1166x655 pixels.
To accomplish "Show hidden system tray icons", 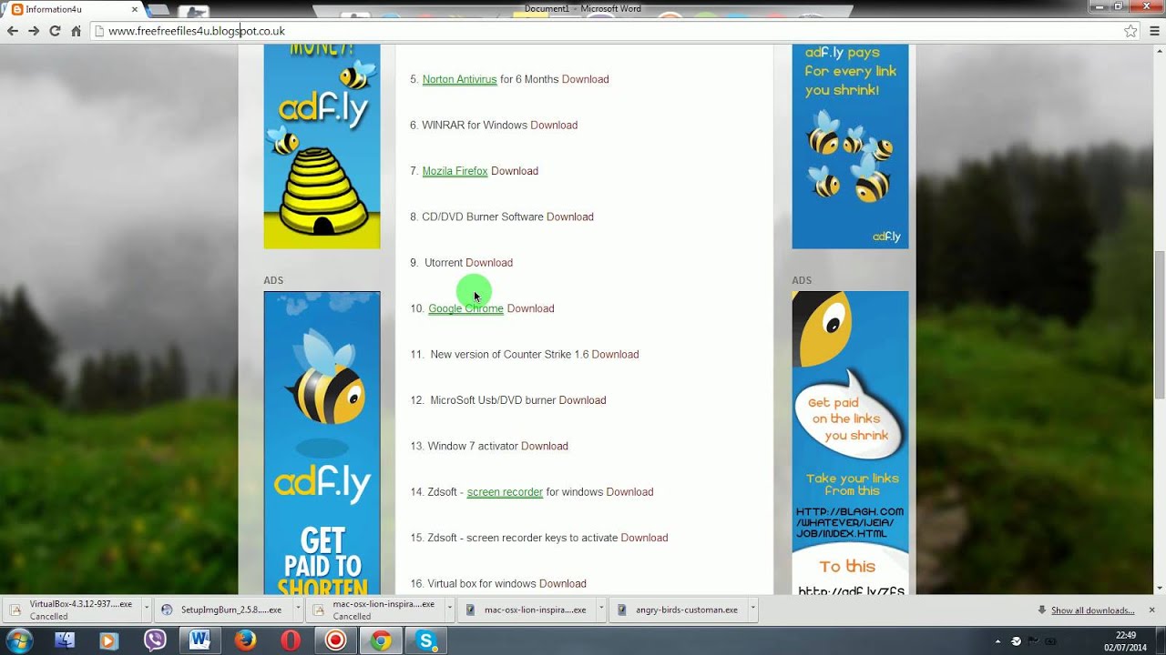I will [998, 640].
